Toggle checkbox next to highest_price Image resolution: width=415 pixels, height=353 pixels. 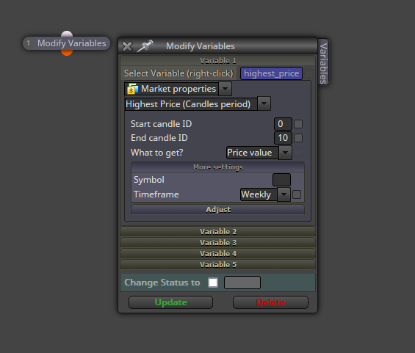[x=308, y=73]
